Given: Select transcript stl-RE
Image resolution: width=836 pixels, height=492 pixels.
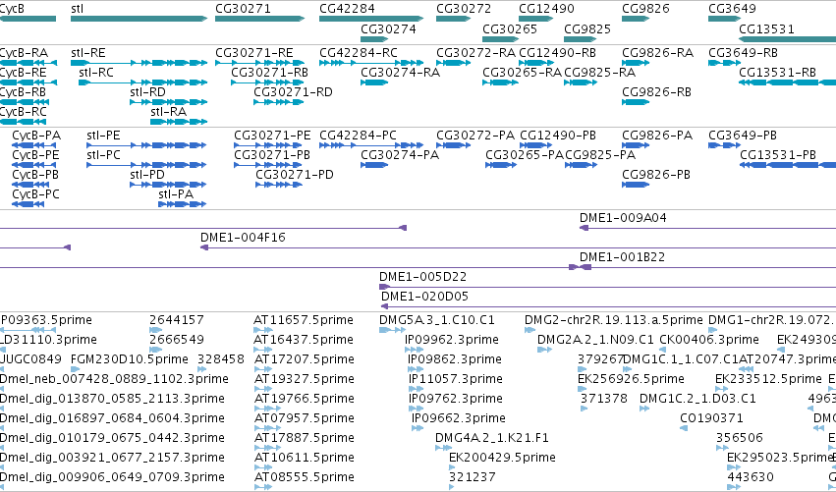Looking at the screenshot, I should click(x=139, y=63).
